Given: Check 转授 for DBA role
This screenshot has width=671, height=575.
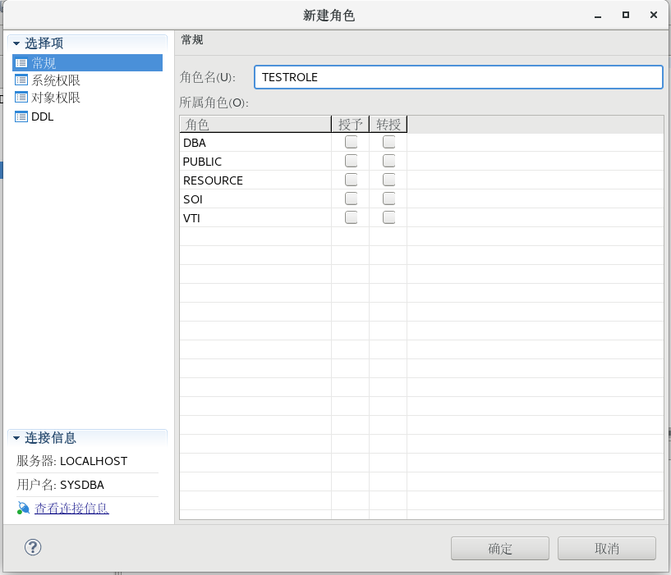Looking at the screenshot, I should 388,141.
